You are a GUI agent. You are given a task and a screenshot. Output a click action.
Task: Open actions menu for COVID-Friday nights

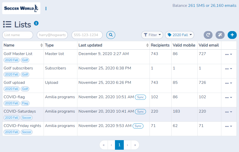(x=228, y=126)
